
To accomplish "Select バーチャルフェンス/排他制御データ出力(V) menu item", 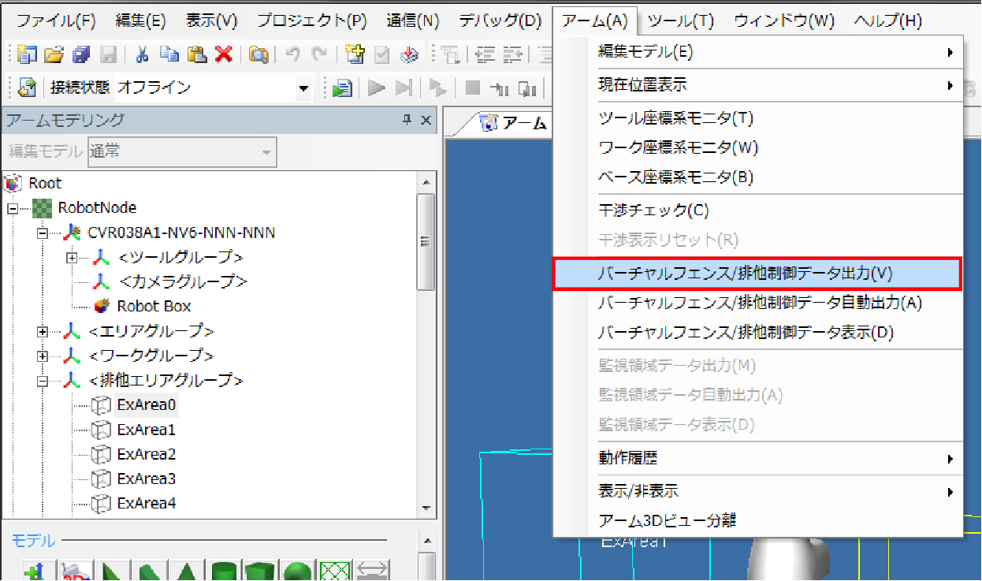I will pyautogui.click(x=745, y=274).
